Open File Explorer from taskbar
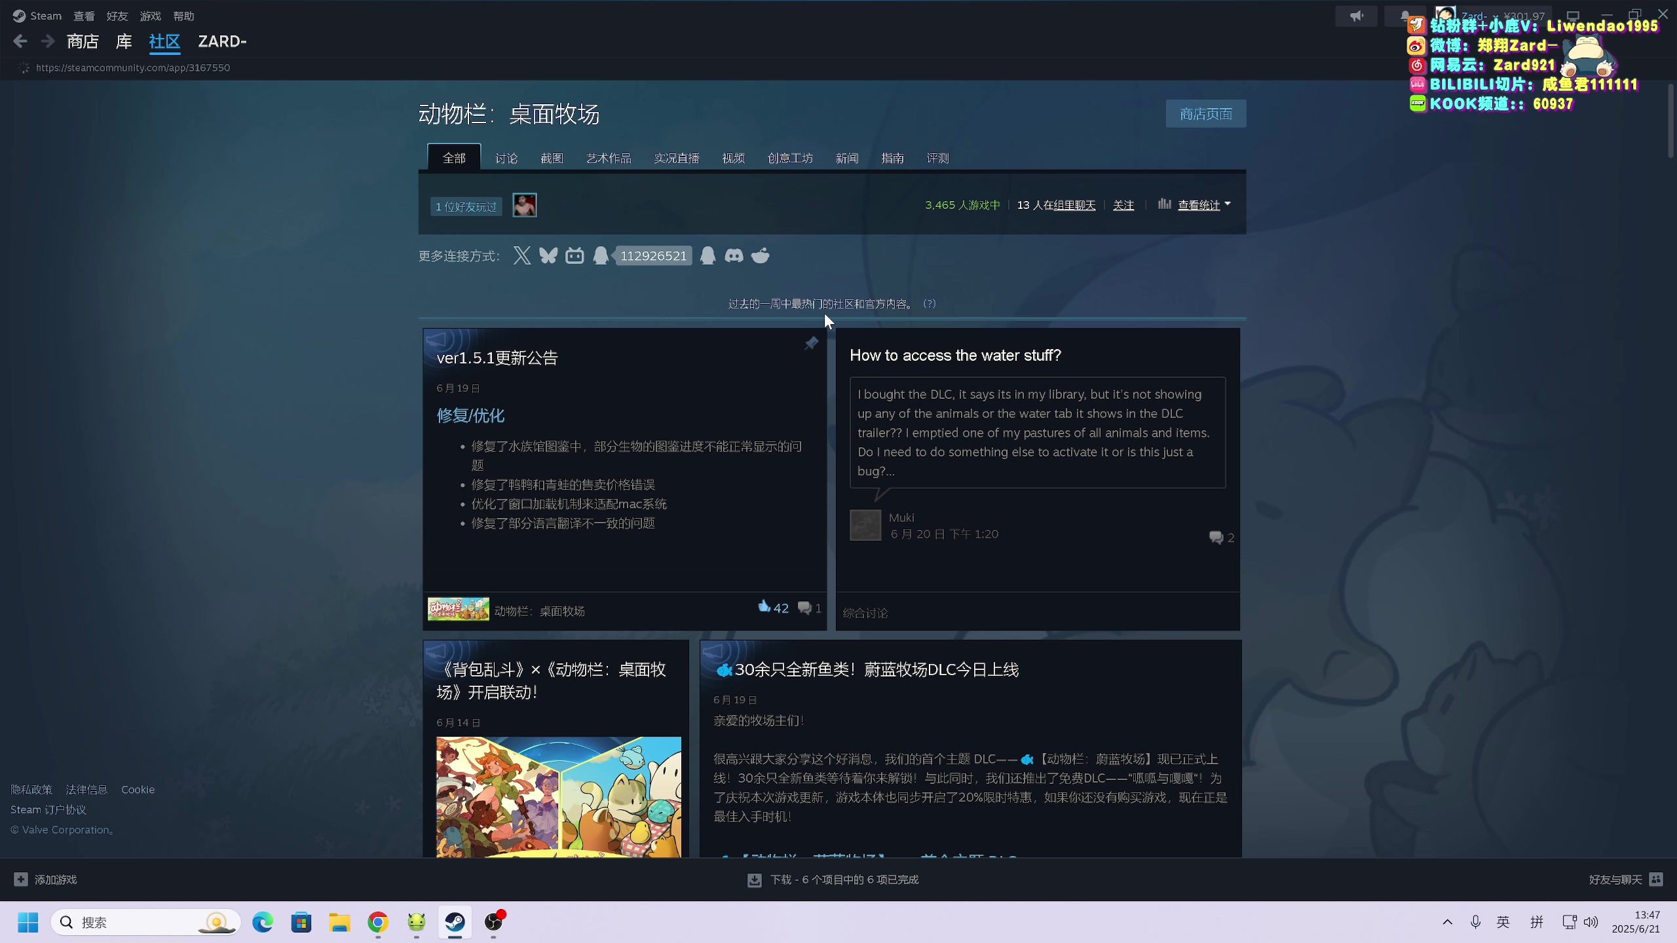 click(339, 922)
